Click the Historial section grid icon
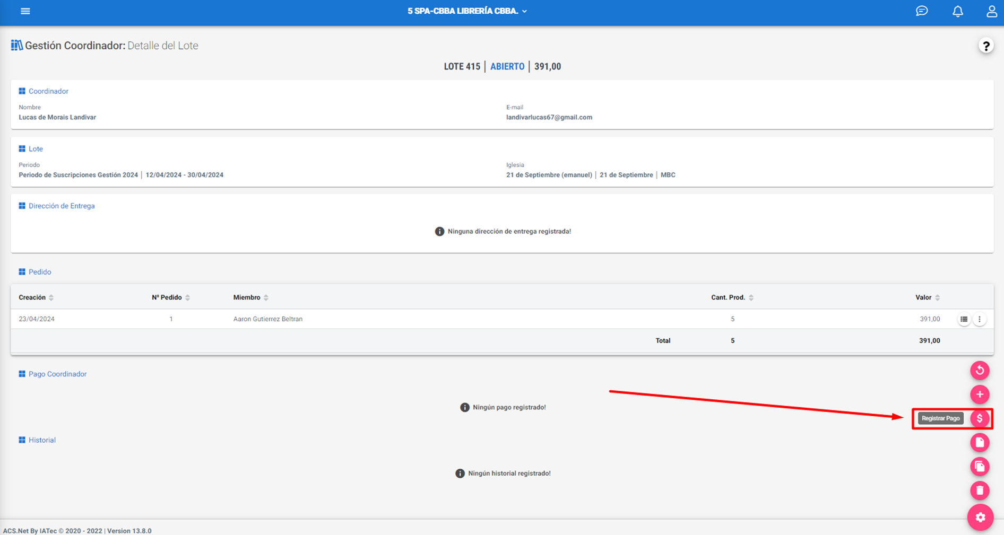 point(22,440)
